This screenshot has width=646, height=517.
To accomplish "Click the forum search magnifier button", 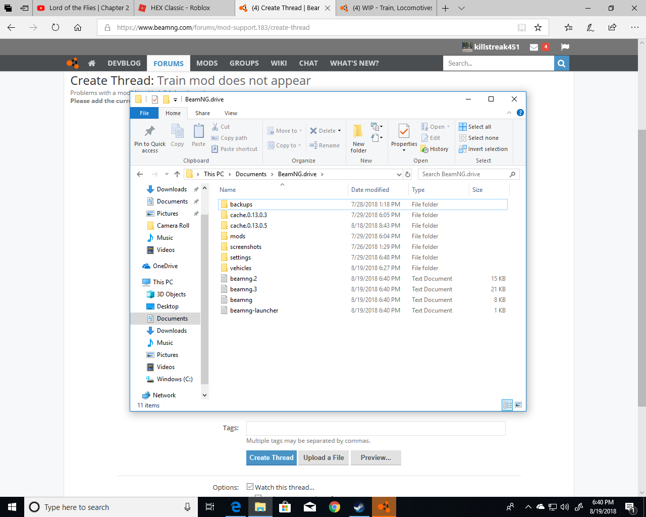I will tap(562, 63).
